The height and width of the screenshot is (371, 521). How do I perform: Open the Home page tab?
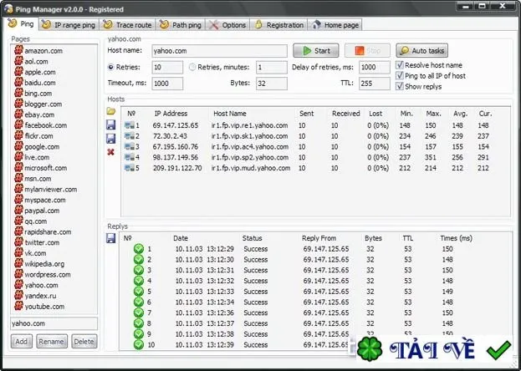point(335,25)
